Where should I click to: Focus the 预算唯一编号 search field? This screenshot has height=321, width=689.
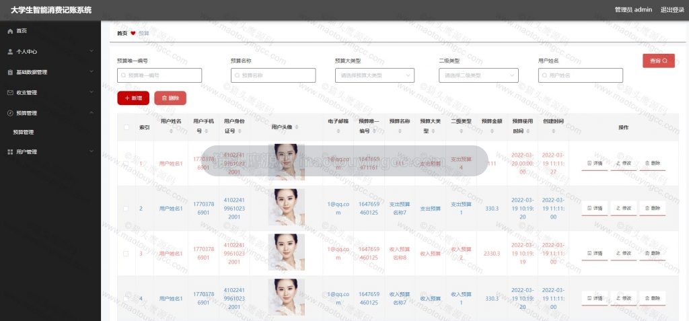coord(159,75)
